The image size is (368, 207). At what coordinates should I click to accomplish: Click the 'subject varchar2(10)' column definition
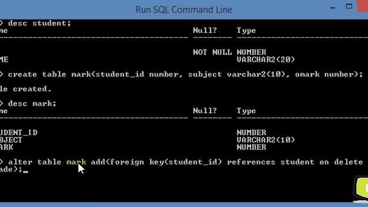(x=236, y=74)
